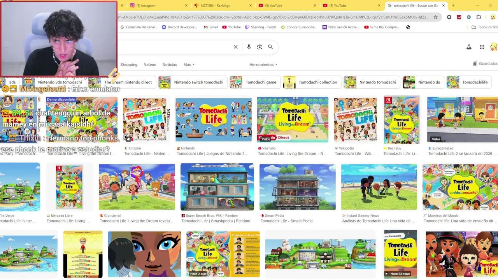Open Google Lens image search
This screenshot has width=498, height=280.
click(260, 47)
